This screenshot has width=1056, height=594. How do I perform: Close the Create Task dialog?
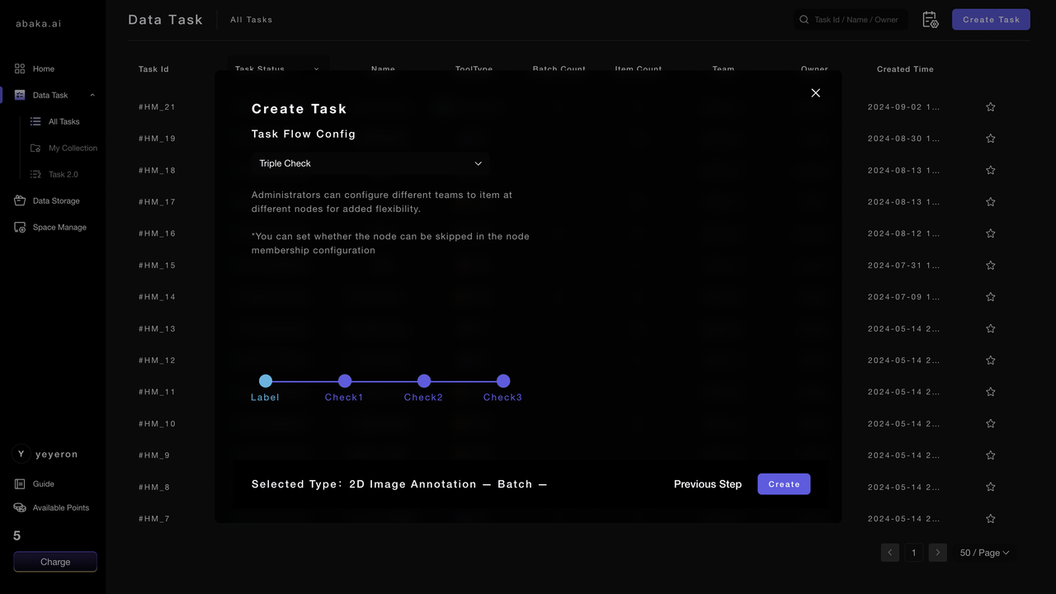tap(815, 93)
